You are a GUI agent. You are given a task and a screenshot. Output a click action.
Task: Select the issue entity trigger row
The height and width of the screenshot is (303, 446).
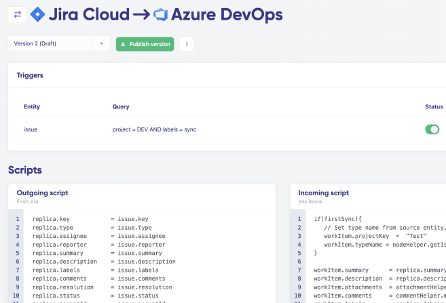tap(31, 129)
